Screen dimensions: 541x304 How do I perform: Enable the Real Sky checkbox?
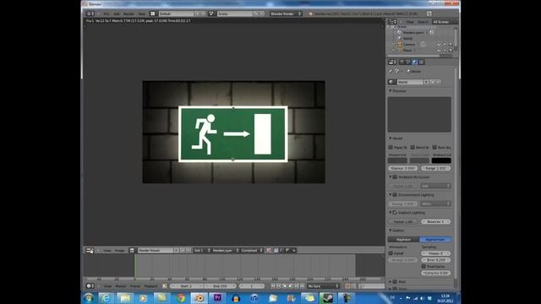pos(434,147)
